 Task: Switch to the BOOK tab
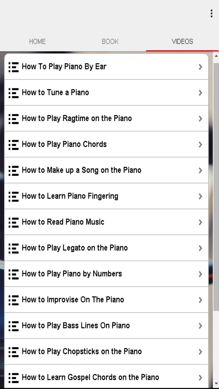[x=110, y=42]
